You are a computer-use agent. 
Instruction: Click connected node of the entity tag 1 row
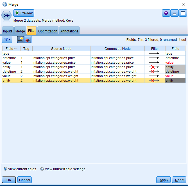click(117, 67)
